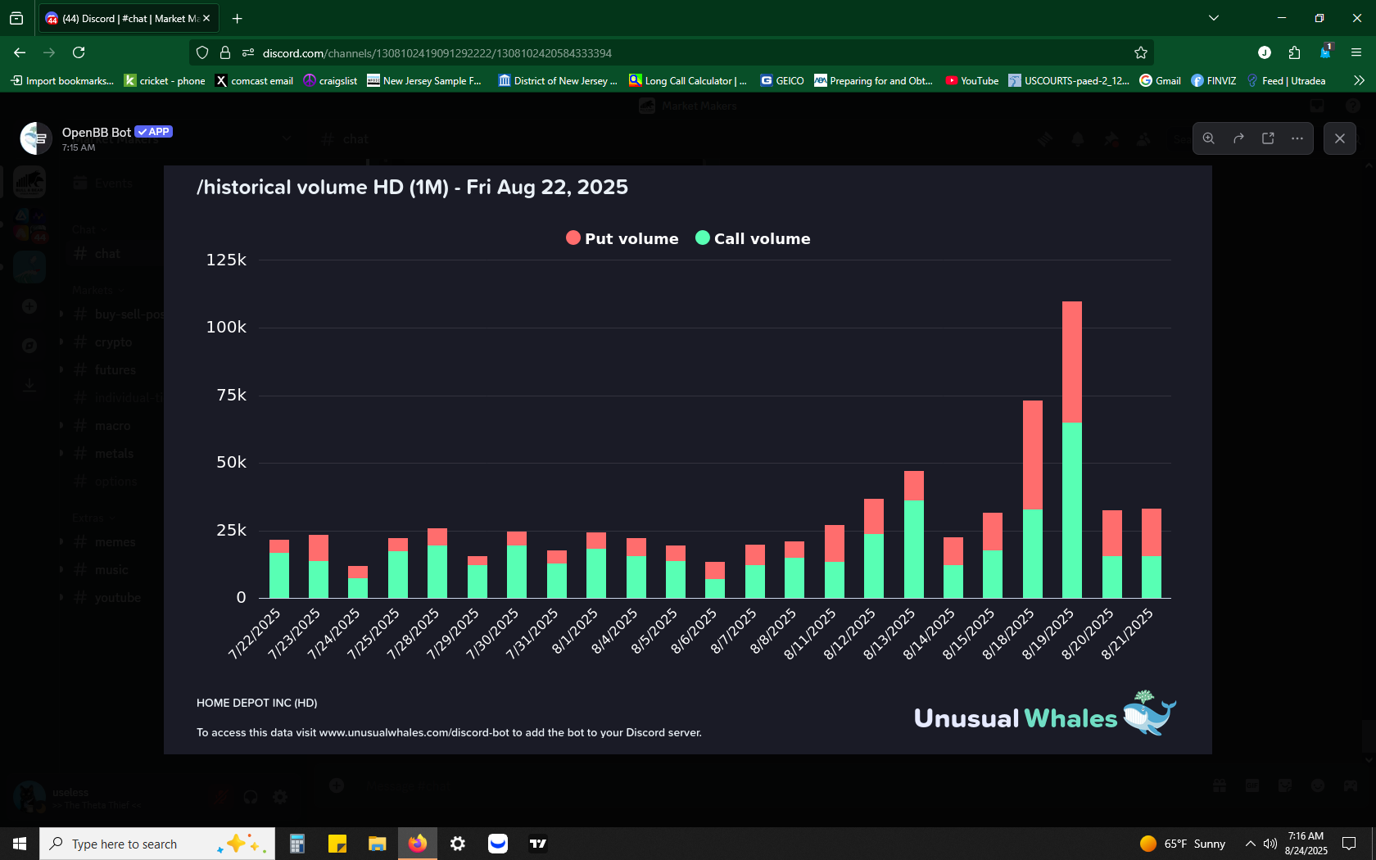This screenshot has width=1376, height=860.
Task: Click the Windows Start button
Action: (20, 844)
